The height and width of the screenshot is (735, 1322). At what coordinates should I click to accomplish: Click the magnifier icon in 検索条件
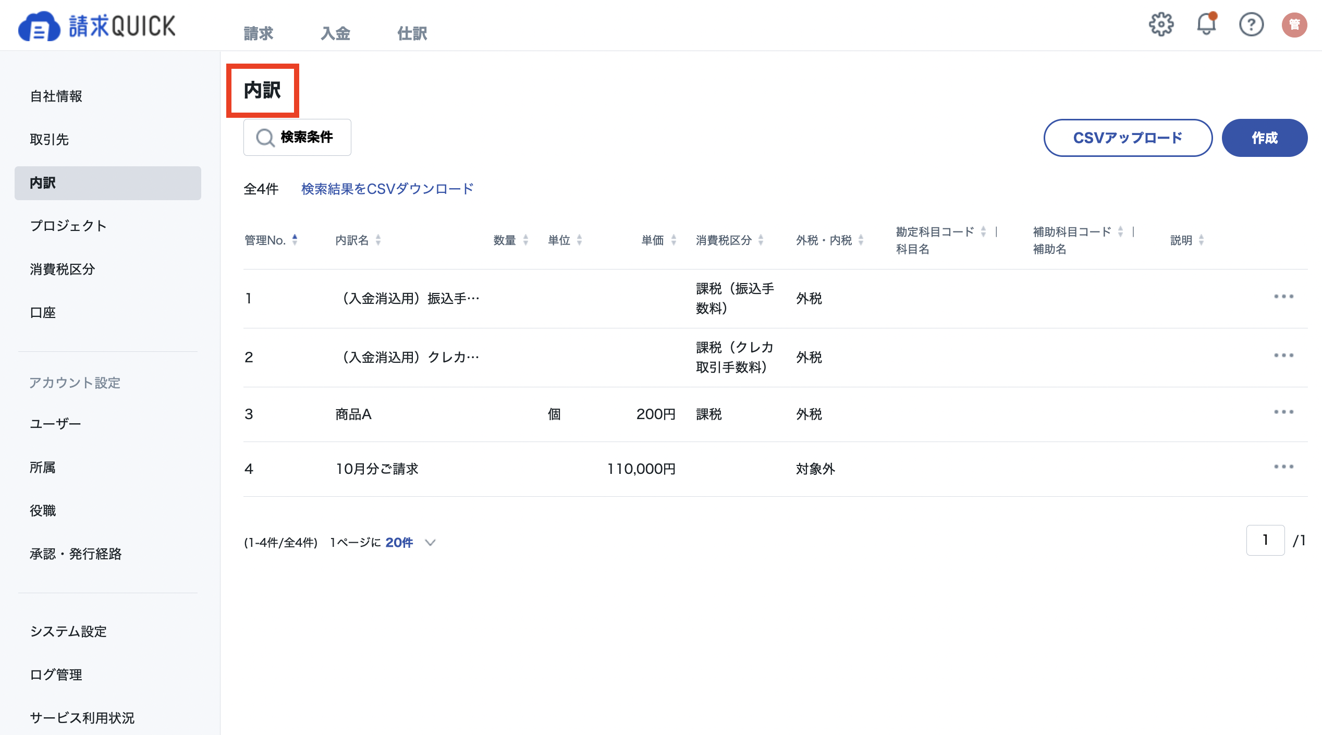(265, 138)
